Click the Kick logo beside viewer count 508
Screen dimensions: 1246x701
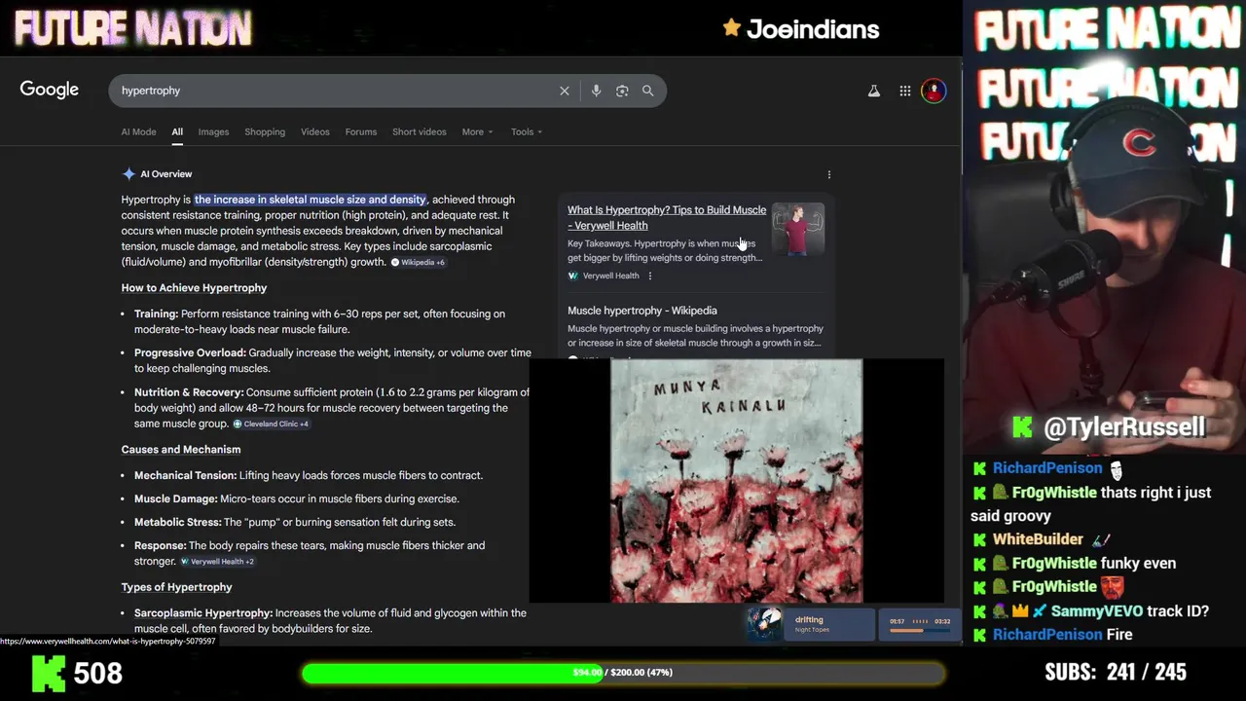pos(49,673)
